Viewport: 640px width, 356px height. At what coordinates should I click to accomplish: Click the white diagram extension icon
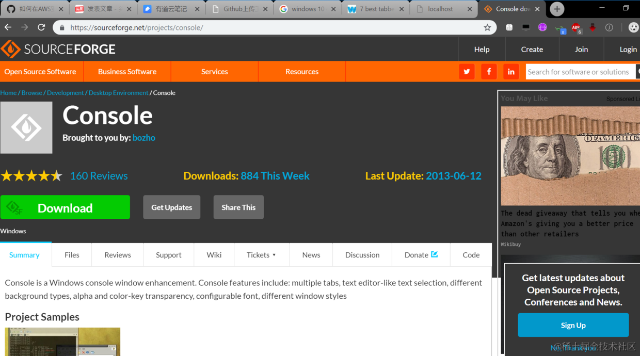[509, 27]
